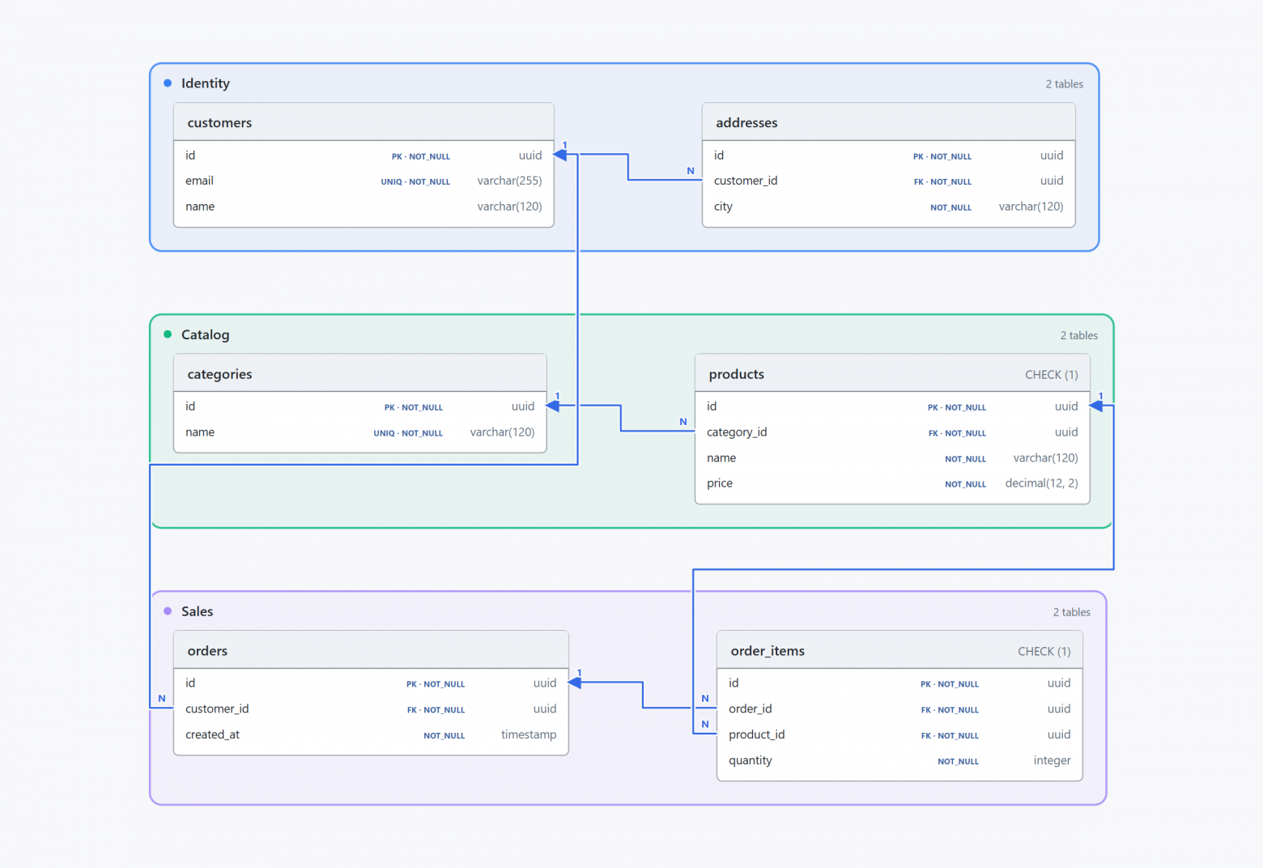Open the CHECK (1) badge on products
Screen dimensions: 1263x868
coord(1051,375)
